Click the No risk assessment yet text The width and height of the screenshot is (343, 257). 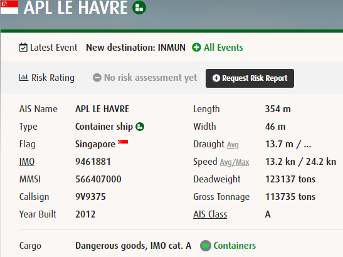(x=150, y=78)
